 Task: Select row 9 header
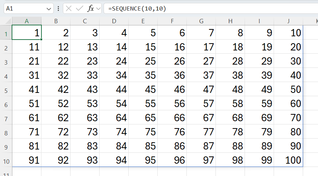(x=6, y=146)
